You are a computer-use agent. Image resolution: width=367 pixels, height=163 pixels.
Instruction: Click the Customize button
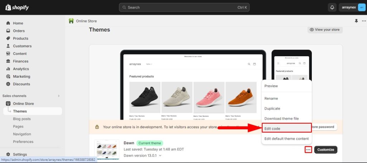coord(325,150)
